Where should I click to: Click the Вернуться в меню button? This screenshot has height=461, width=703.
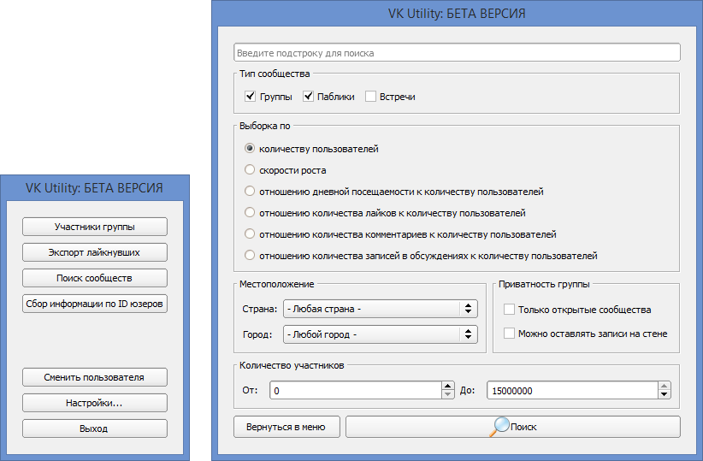tap(287, 427)
